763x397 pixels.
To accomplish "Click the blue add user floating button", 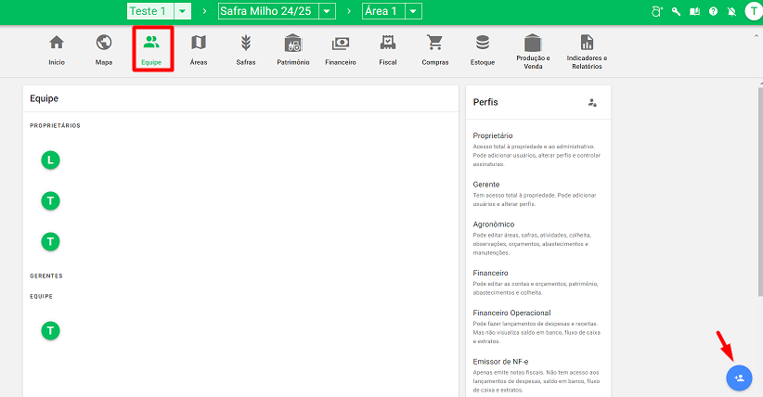I will (x=739, y=378).
